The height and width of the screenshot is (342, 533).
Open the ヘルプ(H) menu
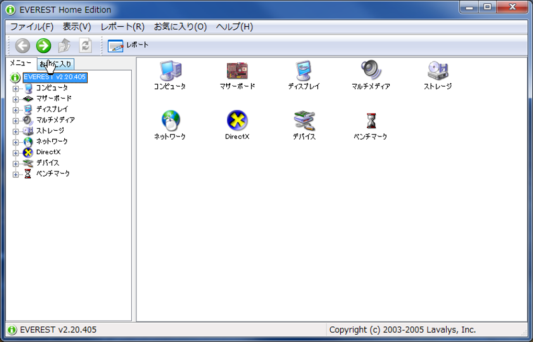click(x=235, y=27)
